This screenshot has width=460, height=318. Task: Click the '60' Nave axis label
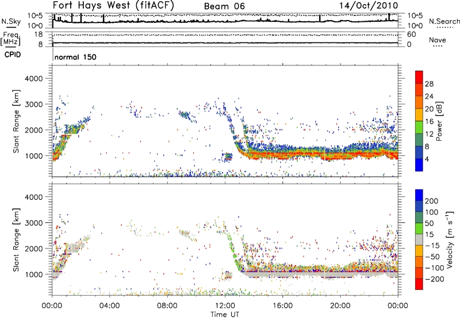click(x=411, y=34)
